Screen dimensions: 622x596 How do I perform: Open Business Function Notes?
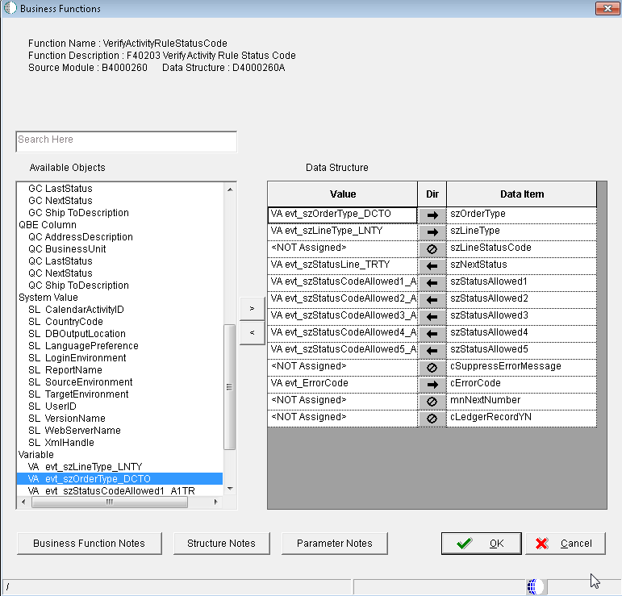pyautogui.click(x=90, y=544)
